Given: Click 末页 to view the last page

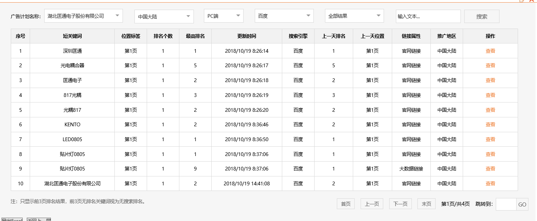Looking at the screenshot, I should [x=426, y=204].
